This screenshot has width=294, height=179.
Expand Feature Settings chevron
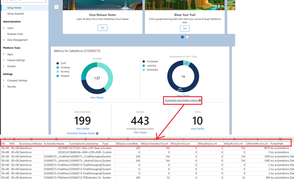[4, 60]
